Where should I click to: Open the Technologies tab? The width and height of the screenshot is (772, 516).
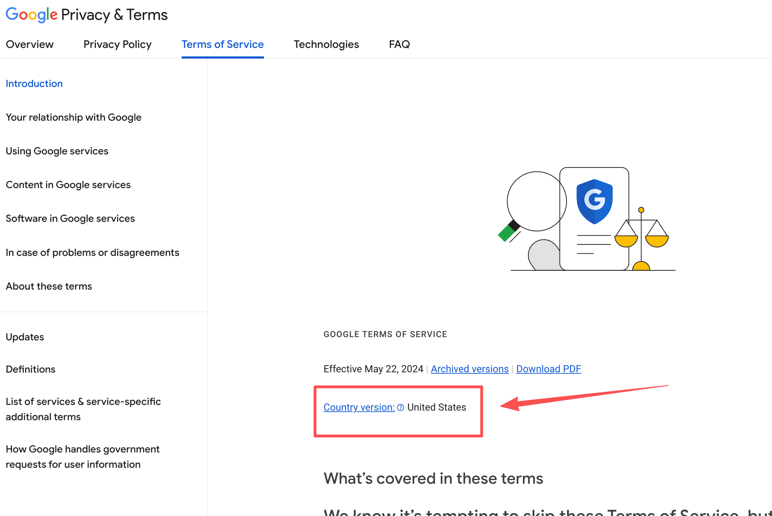click(x=326, y=44)
